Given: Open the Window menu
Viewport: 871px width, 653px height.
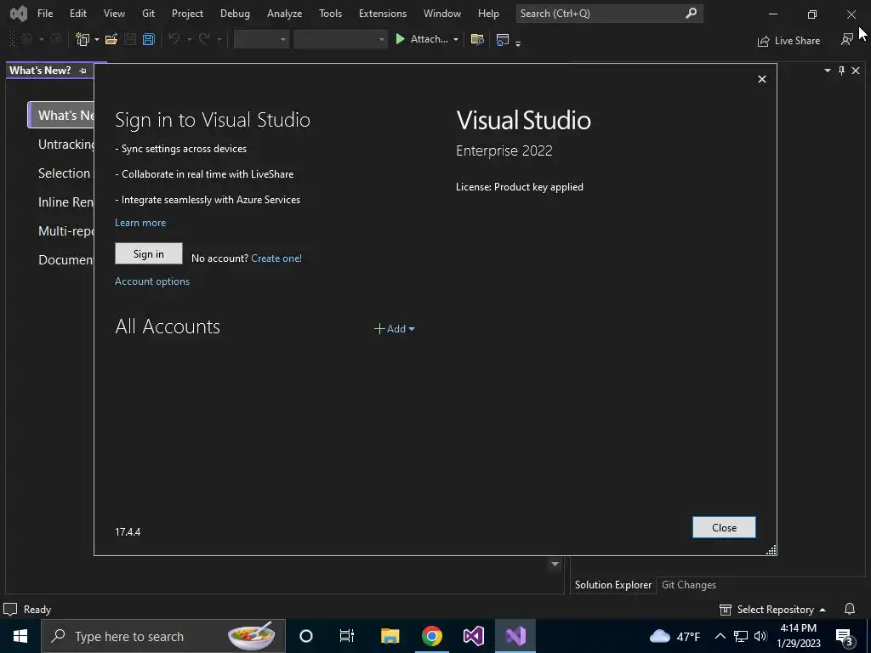Looking at the screenshot, I should pos(442,14).
